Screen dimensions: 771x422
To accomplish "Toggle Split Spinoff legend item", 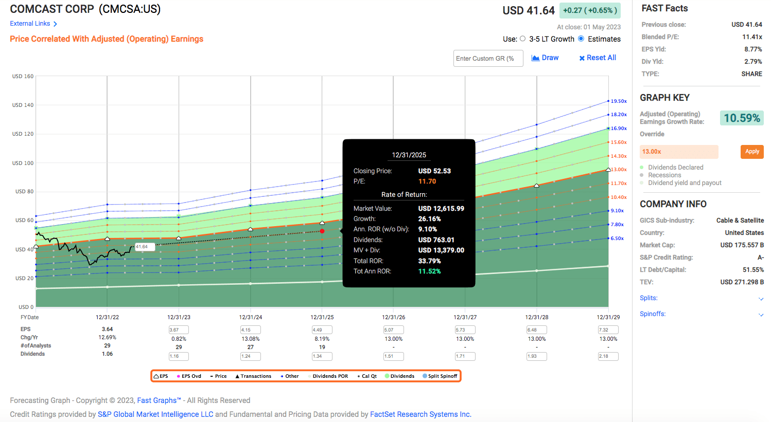I will tap(440, 376).
